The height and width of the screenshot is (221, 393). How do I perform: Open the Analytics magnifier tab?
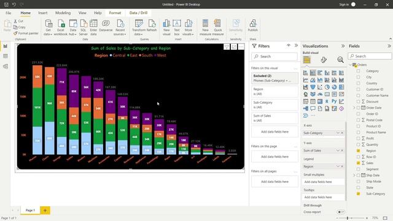340,60
